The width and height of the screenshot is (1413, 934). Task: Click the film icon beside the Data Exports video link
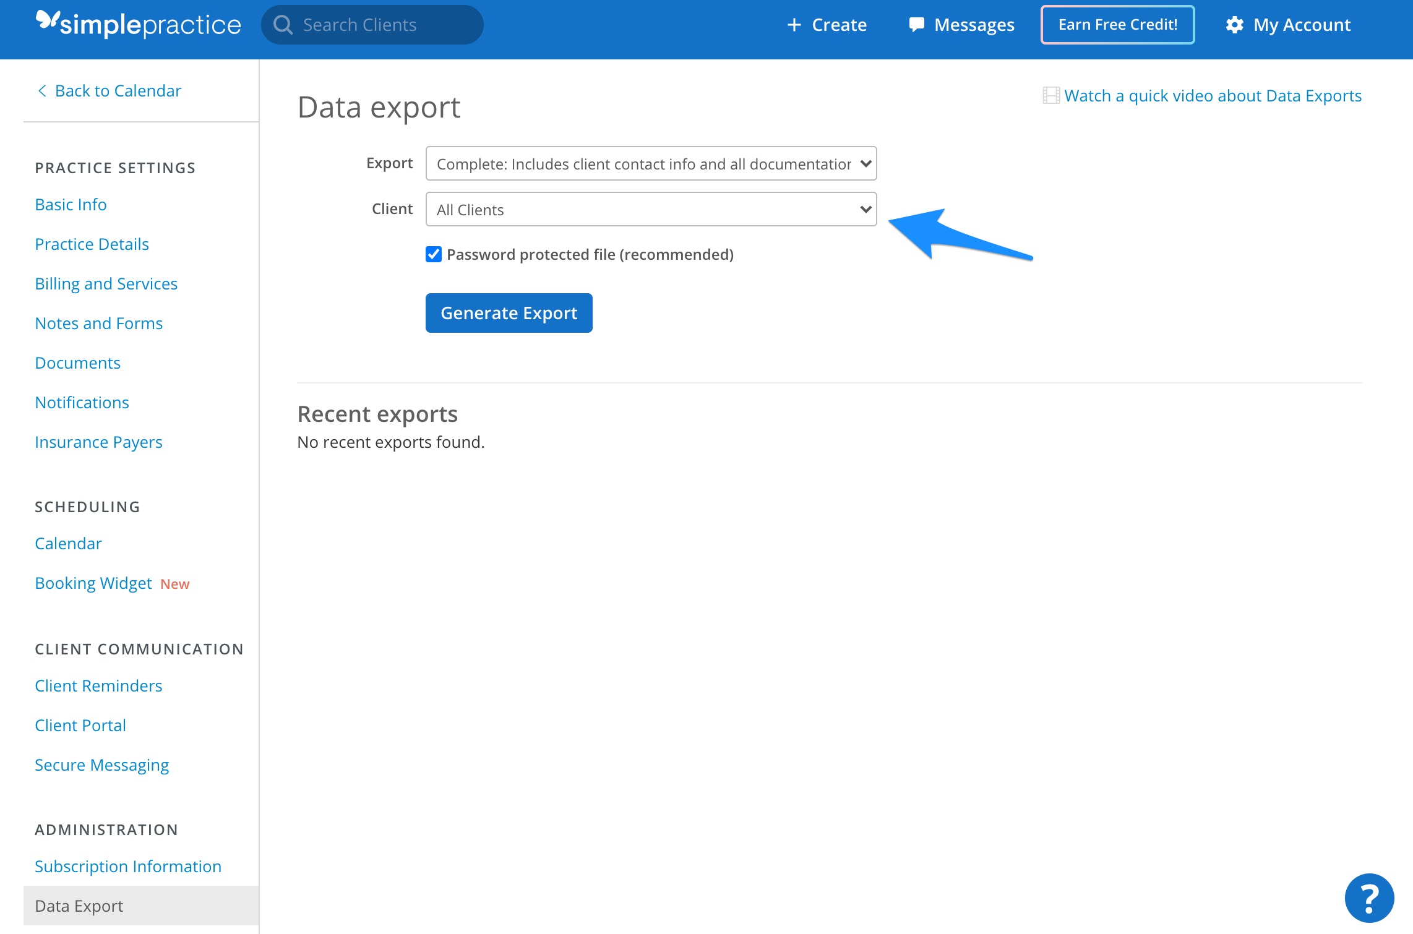1051,95
